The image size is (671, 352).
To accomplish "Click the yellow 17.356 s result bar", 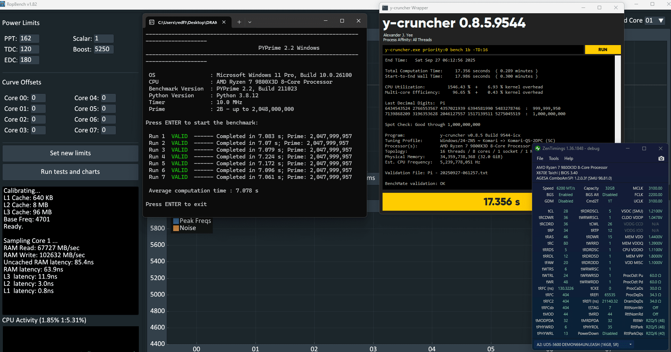I will pos(457,202).
